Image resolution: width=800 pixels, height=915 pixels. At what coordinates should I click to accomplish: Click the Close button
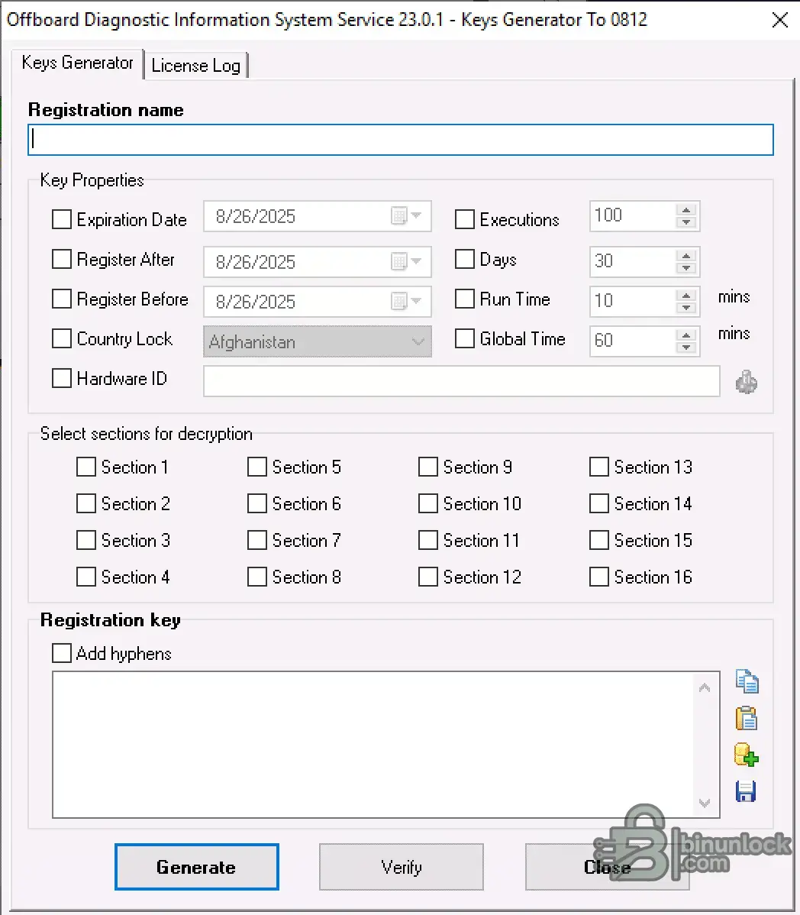607,867
